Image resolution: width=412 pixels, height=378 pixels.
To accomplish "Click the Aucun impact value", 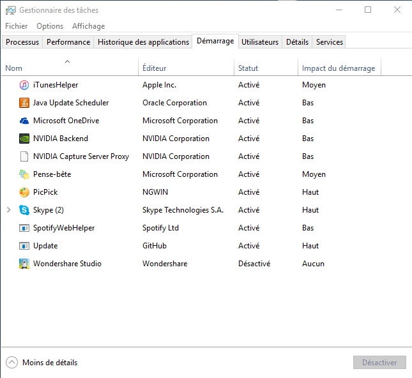I will click(313, 264).
